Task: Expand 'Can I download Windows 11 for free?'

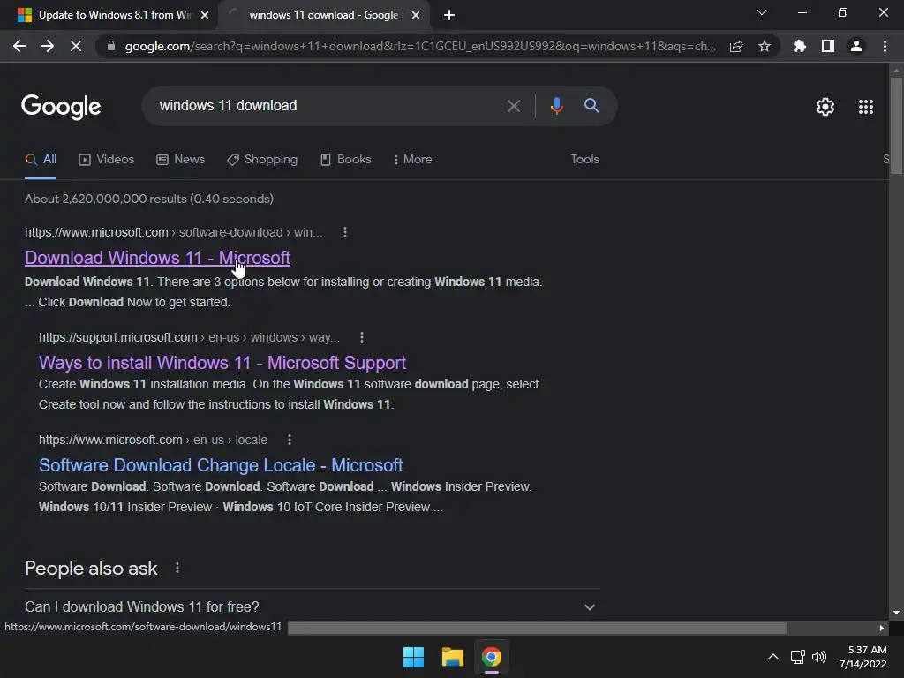Action: click(313, 606)
